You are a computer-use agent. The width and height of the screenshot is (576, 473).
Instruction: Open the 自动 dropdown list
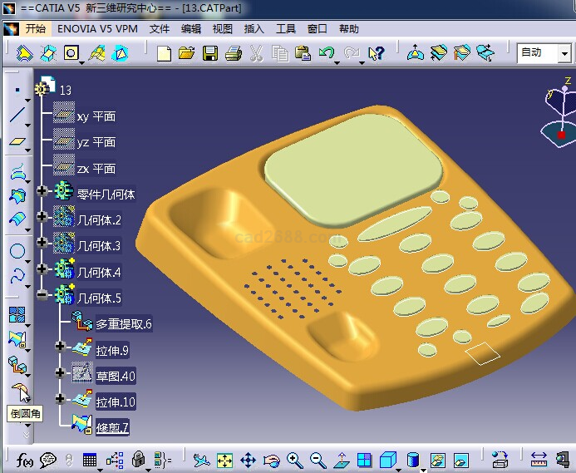pyautogui.click(x=564, y=52)
